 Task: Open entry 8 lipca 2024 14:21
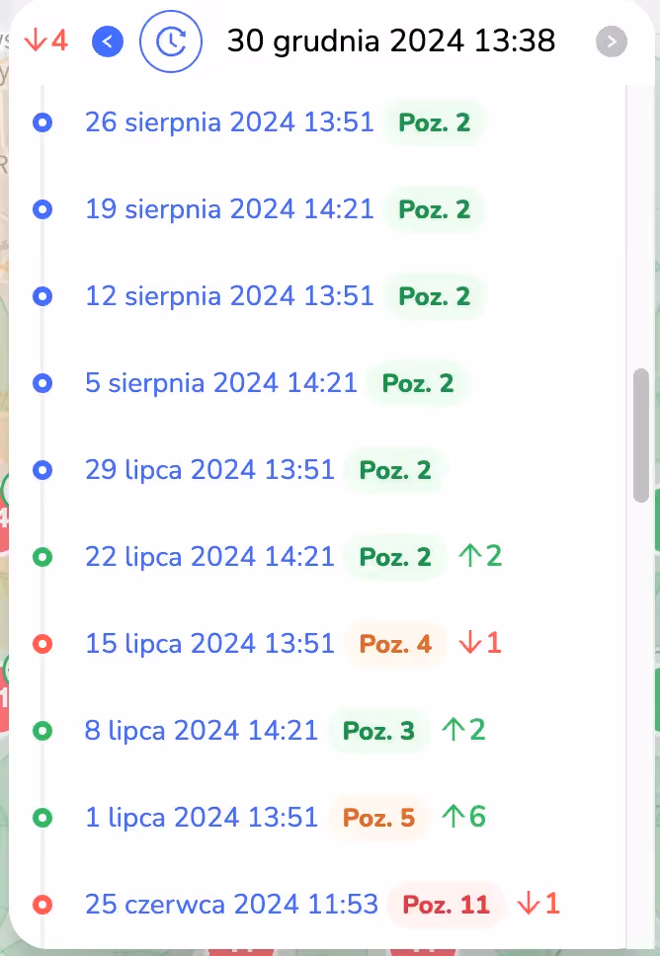202,731
